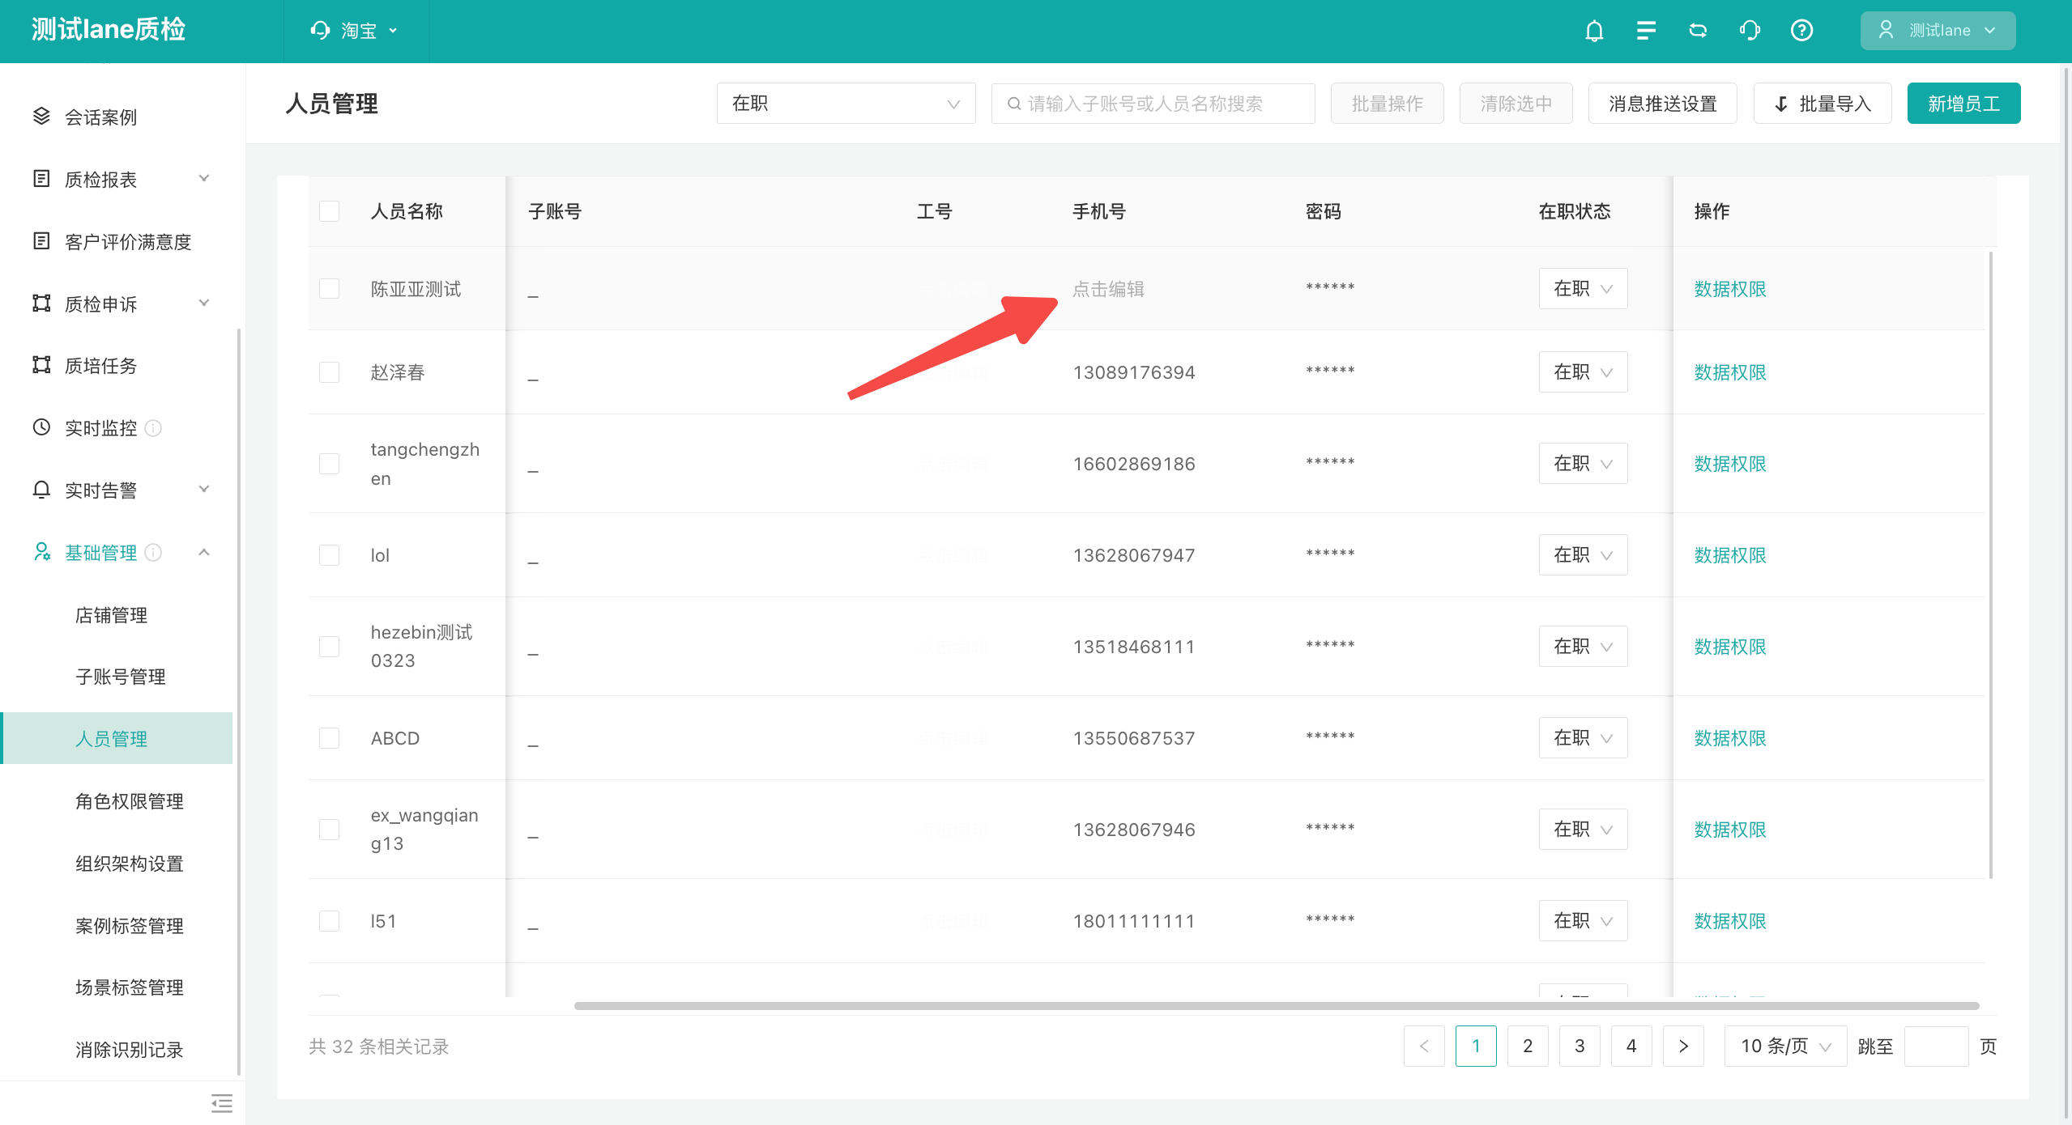Open 店铺管理 in the sidebar
Screen dimensions: 2072x1125
(x=111, y=615)
